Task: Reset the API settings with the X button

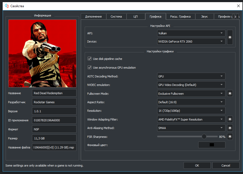Action: [x=230, y=38]
